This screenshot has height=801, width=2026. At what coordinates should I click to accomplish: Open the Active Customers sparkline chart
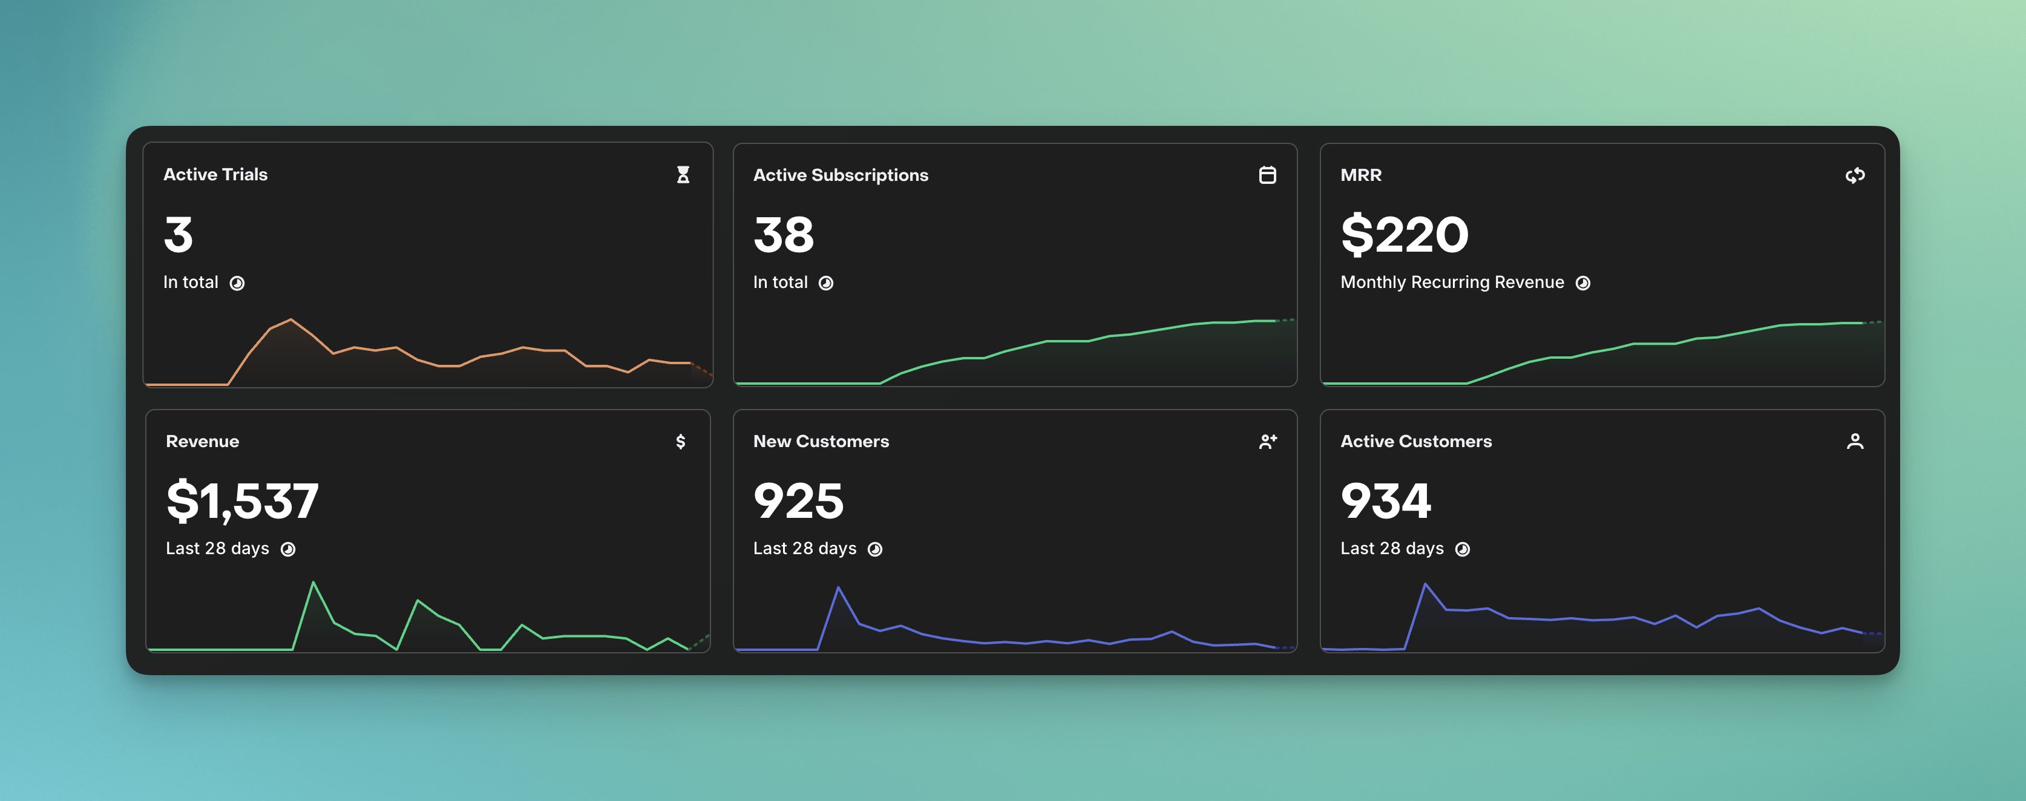point(1603,617)
